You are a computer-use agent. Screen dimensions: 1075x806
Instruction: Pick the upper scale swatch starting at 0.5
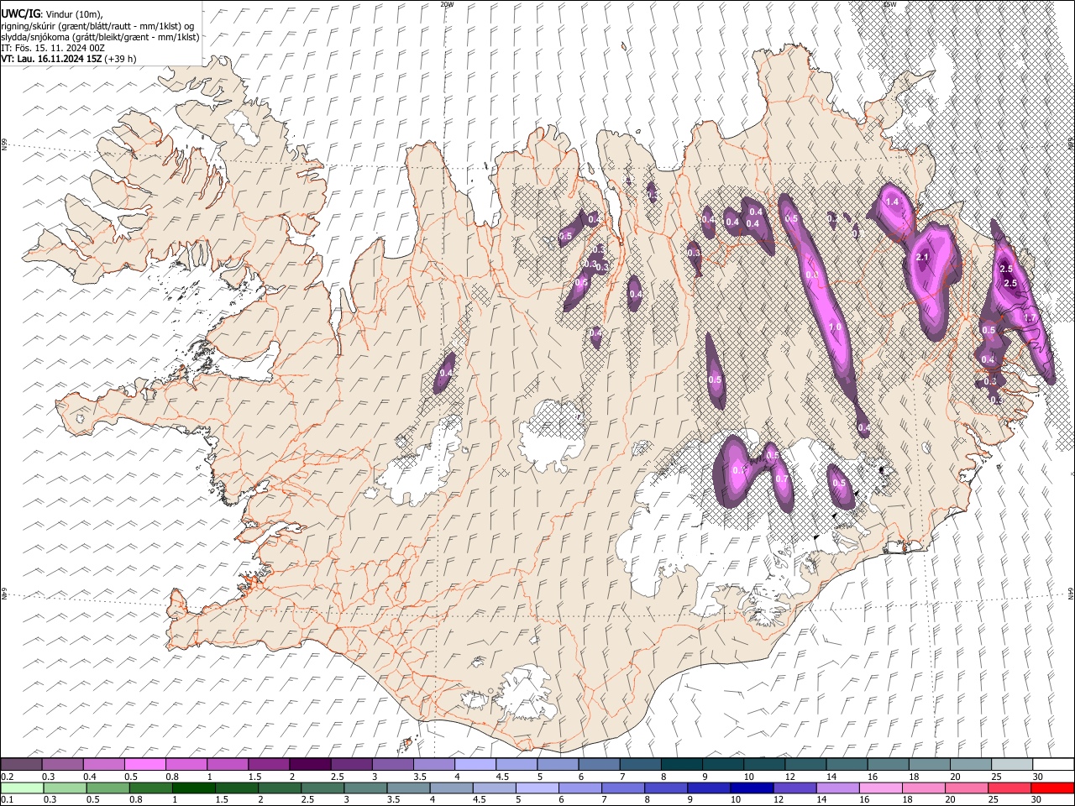point(145,765)
